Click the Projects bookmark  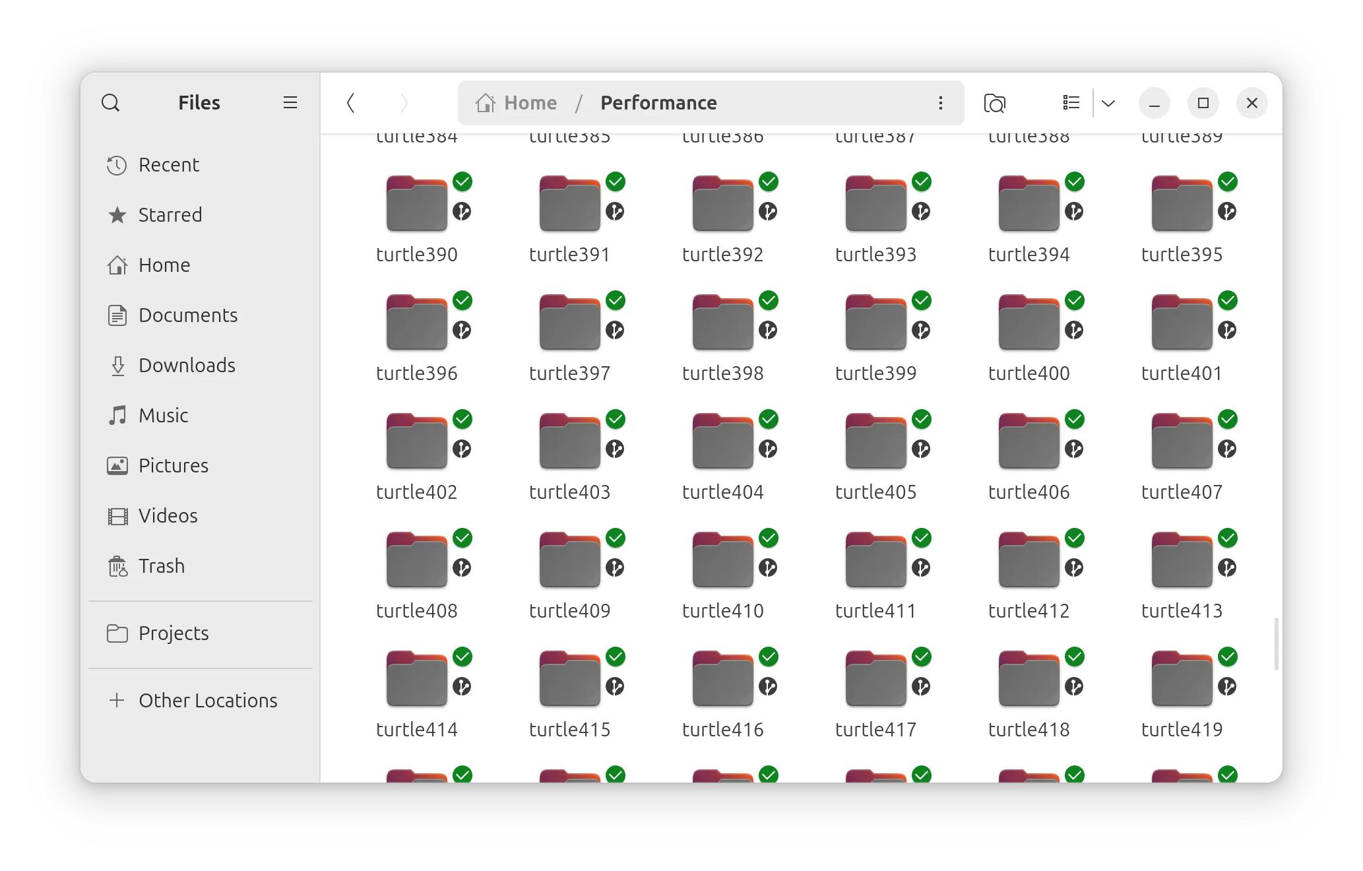click(x=173, y=633)
